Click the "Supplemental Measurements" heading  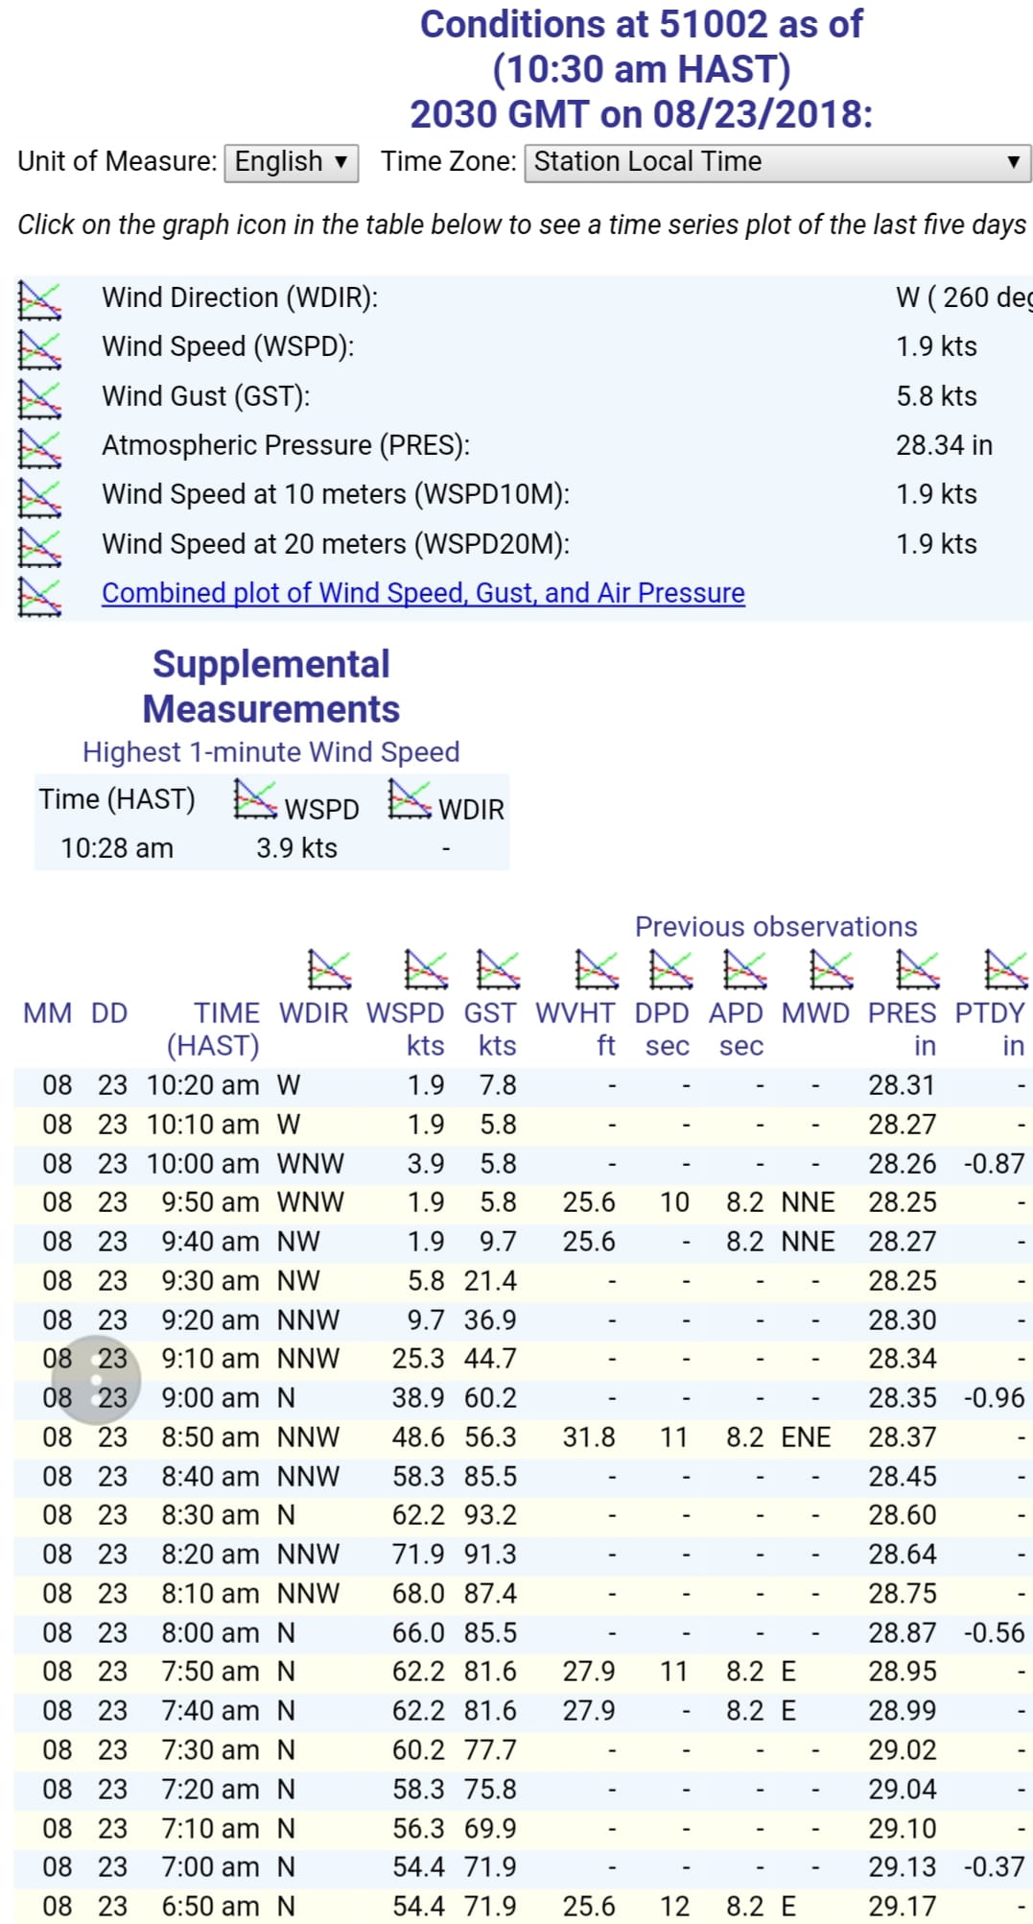coord(271,686)
